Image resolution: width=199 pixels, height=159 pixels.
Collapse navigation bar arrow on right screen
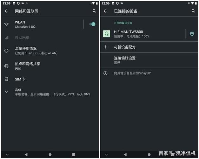pyautogui.click(x=106, y=155)
